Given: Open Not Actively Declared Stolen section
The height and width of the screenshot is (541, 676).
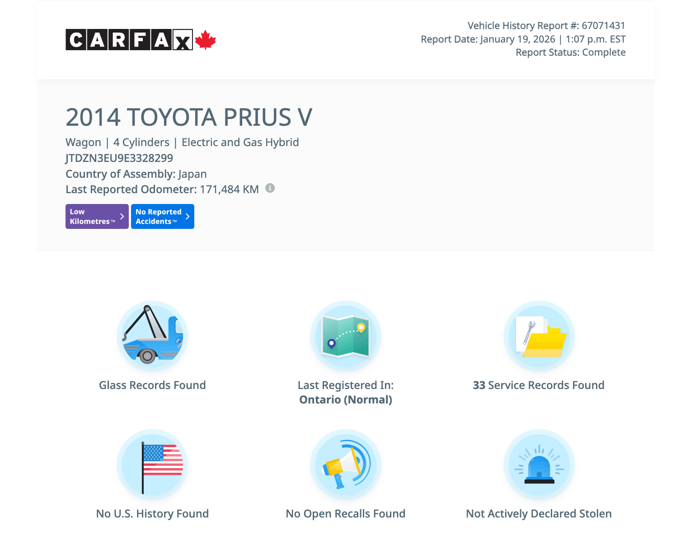Looking at the screenshot, I should coord(539,514).
